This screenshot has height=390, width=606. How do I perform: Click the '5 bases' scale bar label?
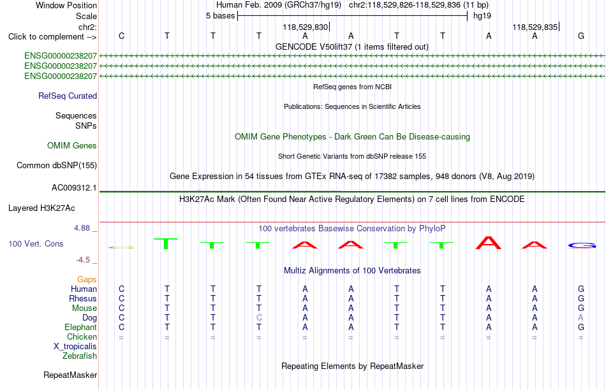(x=220, y=16)
